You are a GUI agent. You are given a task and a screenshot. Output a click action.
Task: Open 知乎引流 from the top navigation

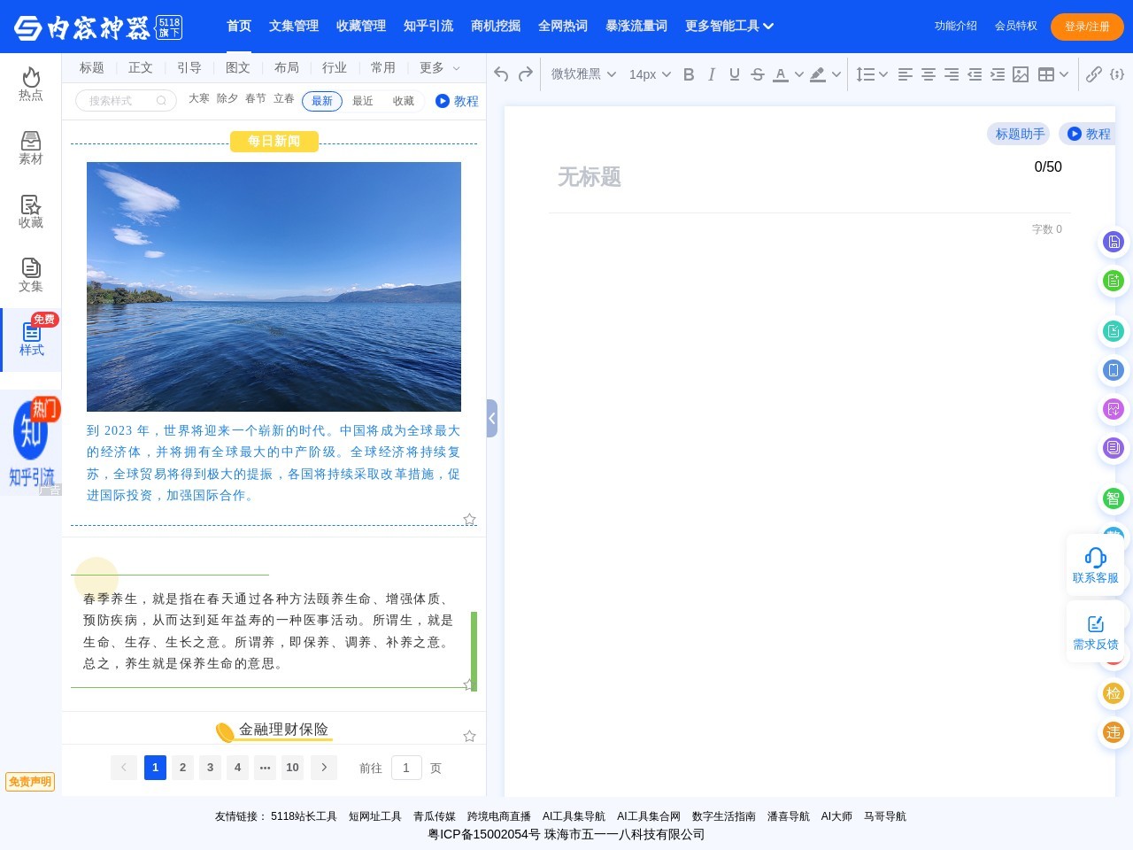[428, 26]
